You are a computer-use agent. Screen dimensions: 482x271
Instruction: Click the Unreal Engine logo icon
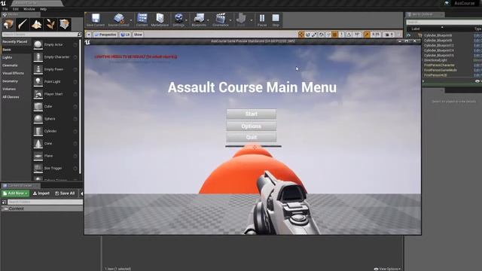coord(3,3)
